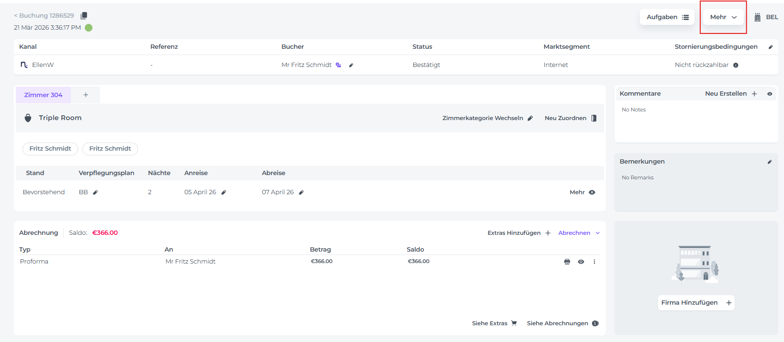Viewport: 784px width, 342px height.
Task: Copy the booking number with the copy icon
Action: [x=84, y=16]
